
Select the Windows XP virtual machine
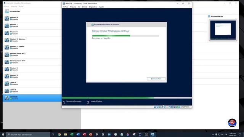(x=32, y=18)
